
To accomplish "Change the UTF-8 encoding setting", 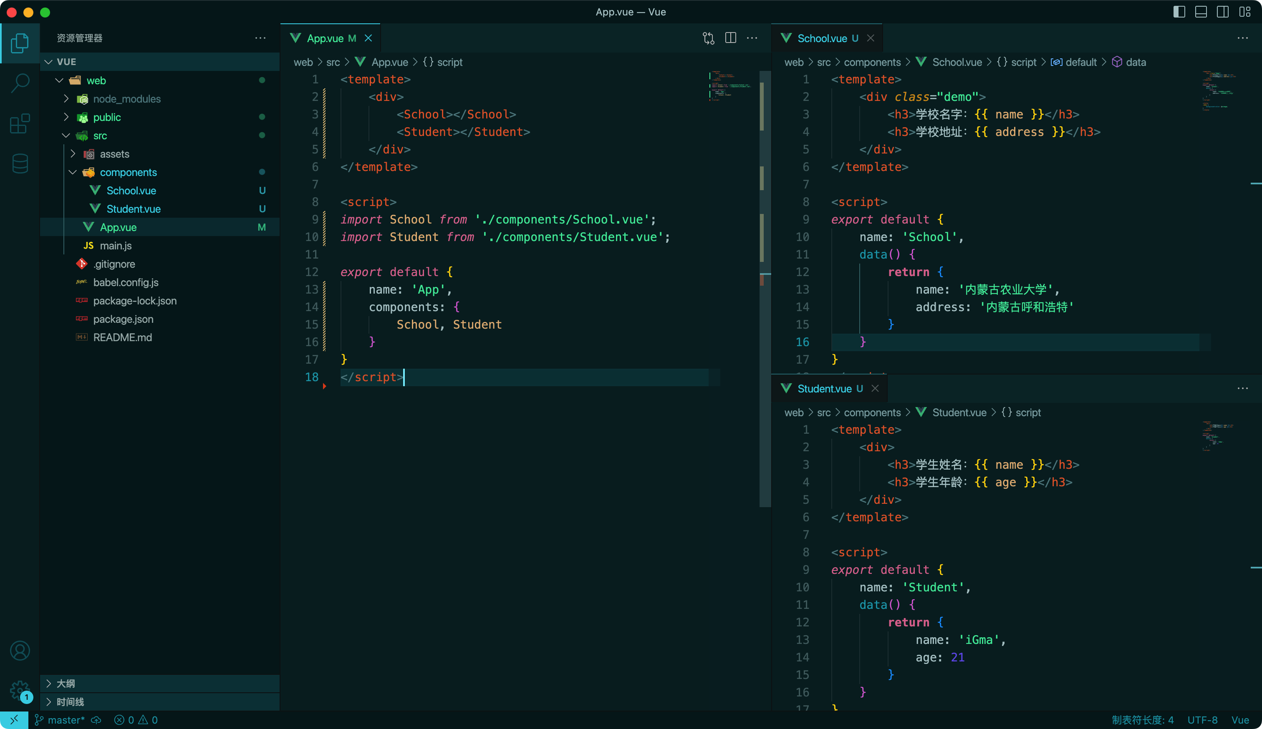I will [1202, 719].
